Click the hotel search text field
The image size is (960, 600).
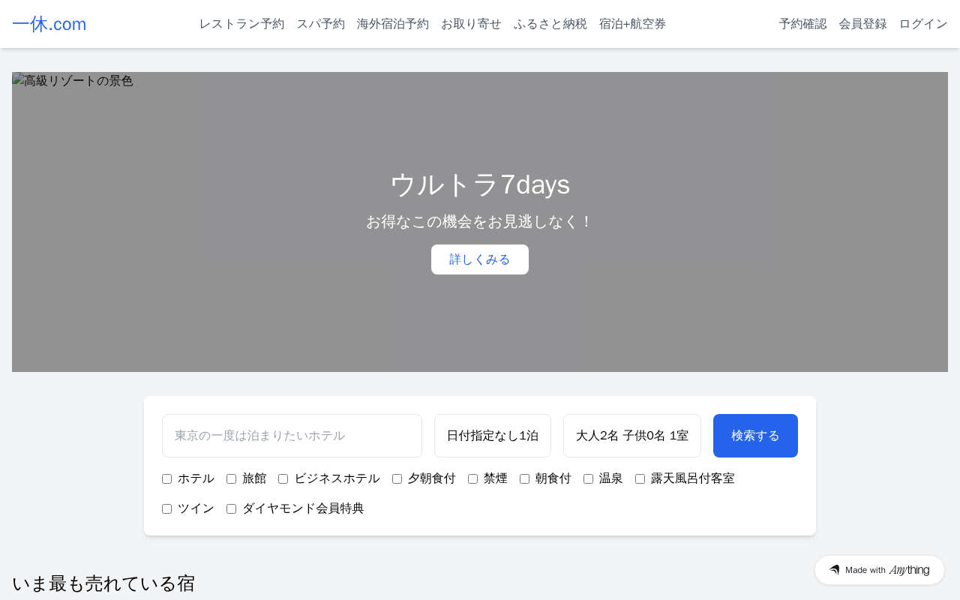click(x=292, y=436)
